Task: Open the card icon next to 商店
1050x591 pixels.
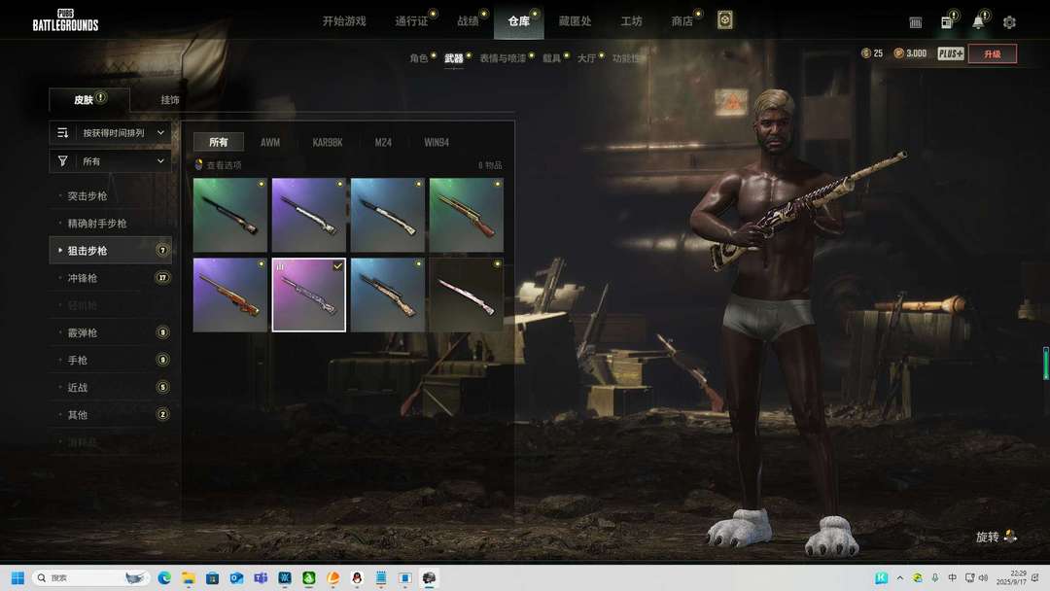Action: 724,20
